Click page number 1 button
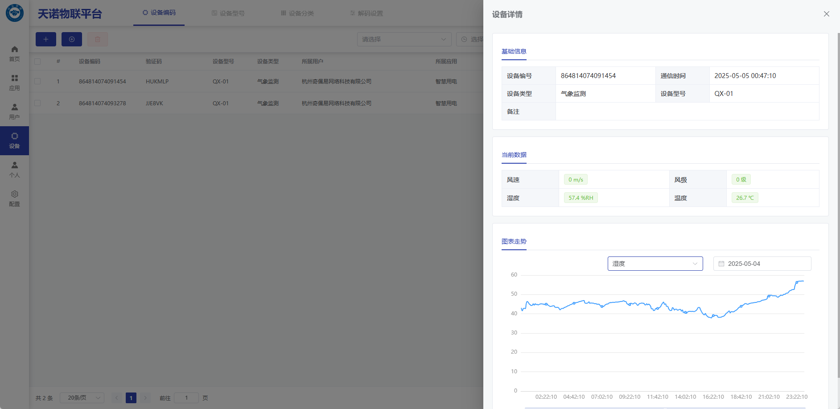This screenshot has height=409, width=840. [131, 398]
